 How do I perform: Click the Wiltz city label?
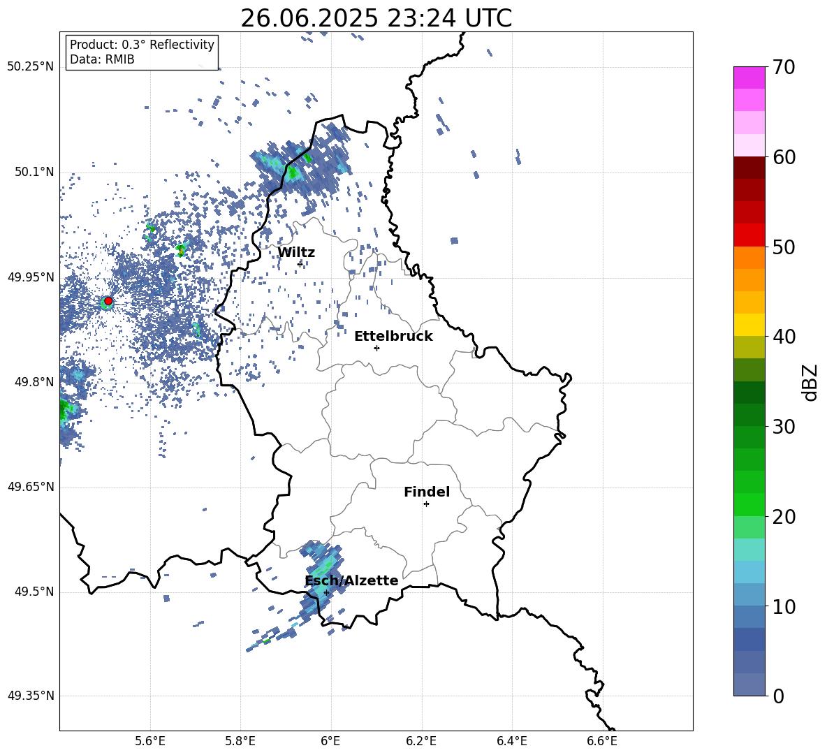[296, 253]
